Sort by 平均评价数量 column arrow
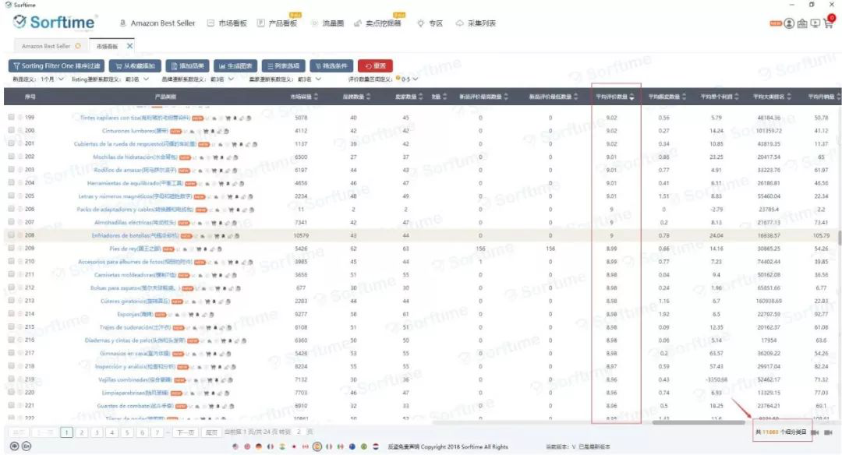 click(631, 97)
